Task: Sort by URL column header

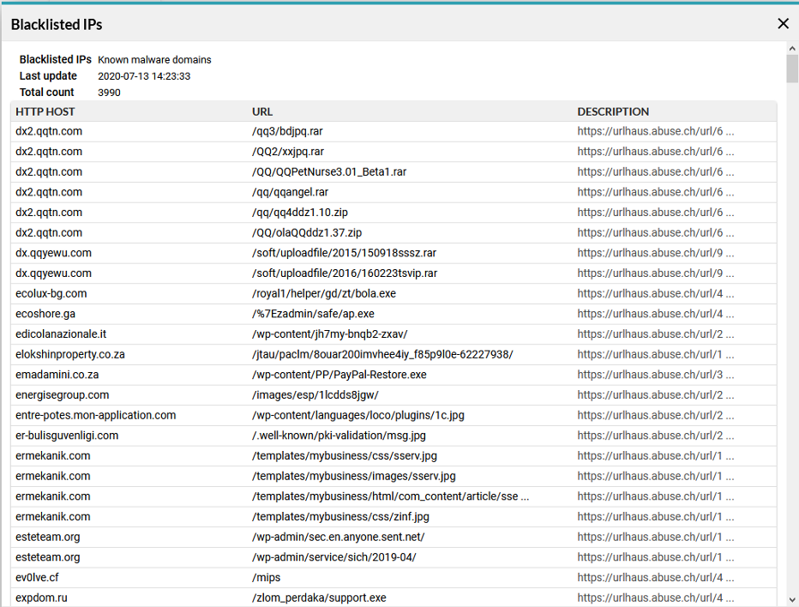Action: tap(262, 111)
